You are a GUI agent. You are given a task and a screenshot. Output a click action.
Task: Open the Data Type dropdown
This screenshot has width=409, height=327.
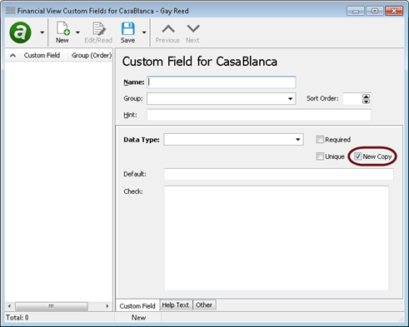pyautogui.click(x=233, y=140)
